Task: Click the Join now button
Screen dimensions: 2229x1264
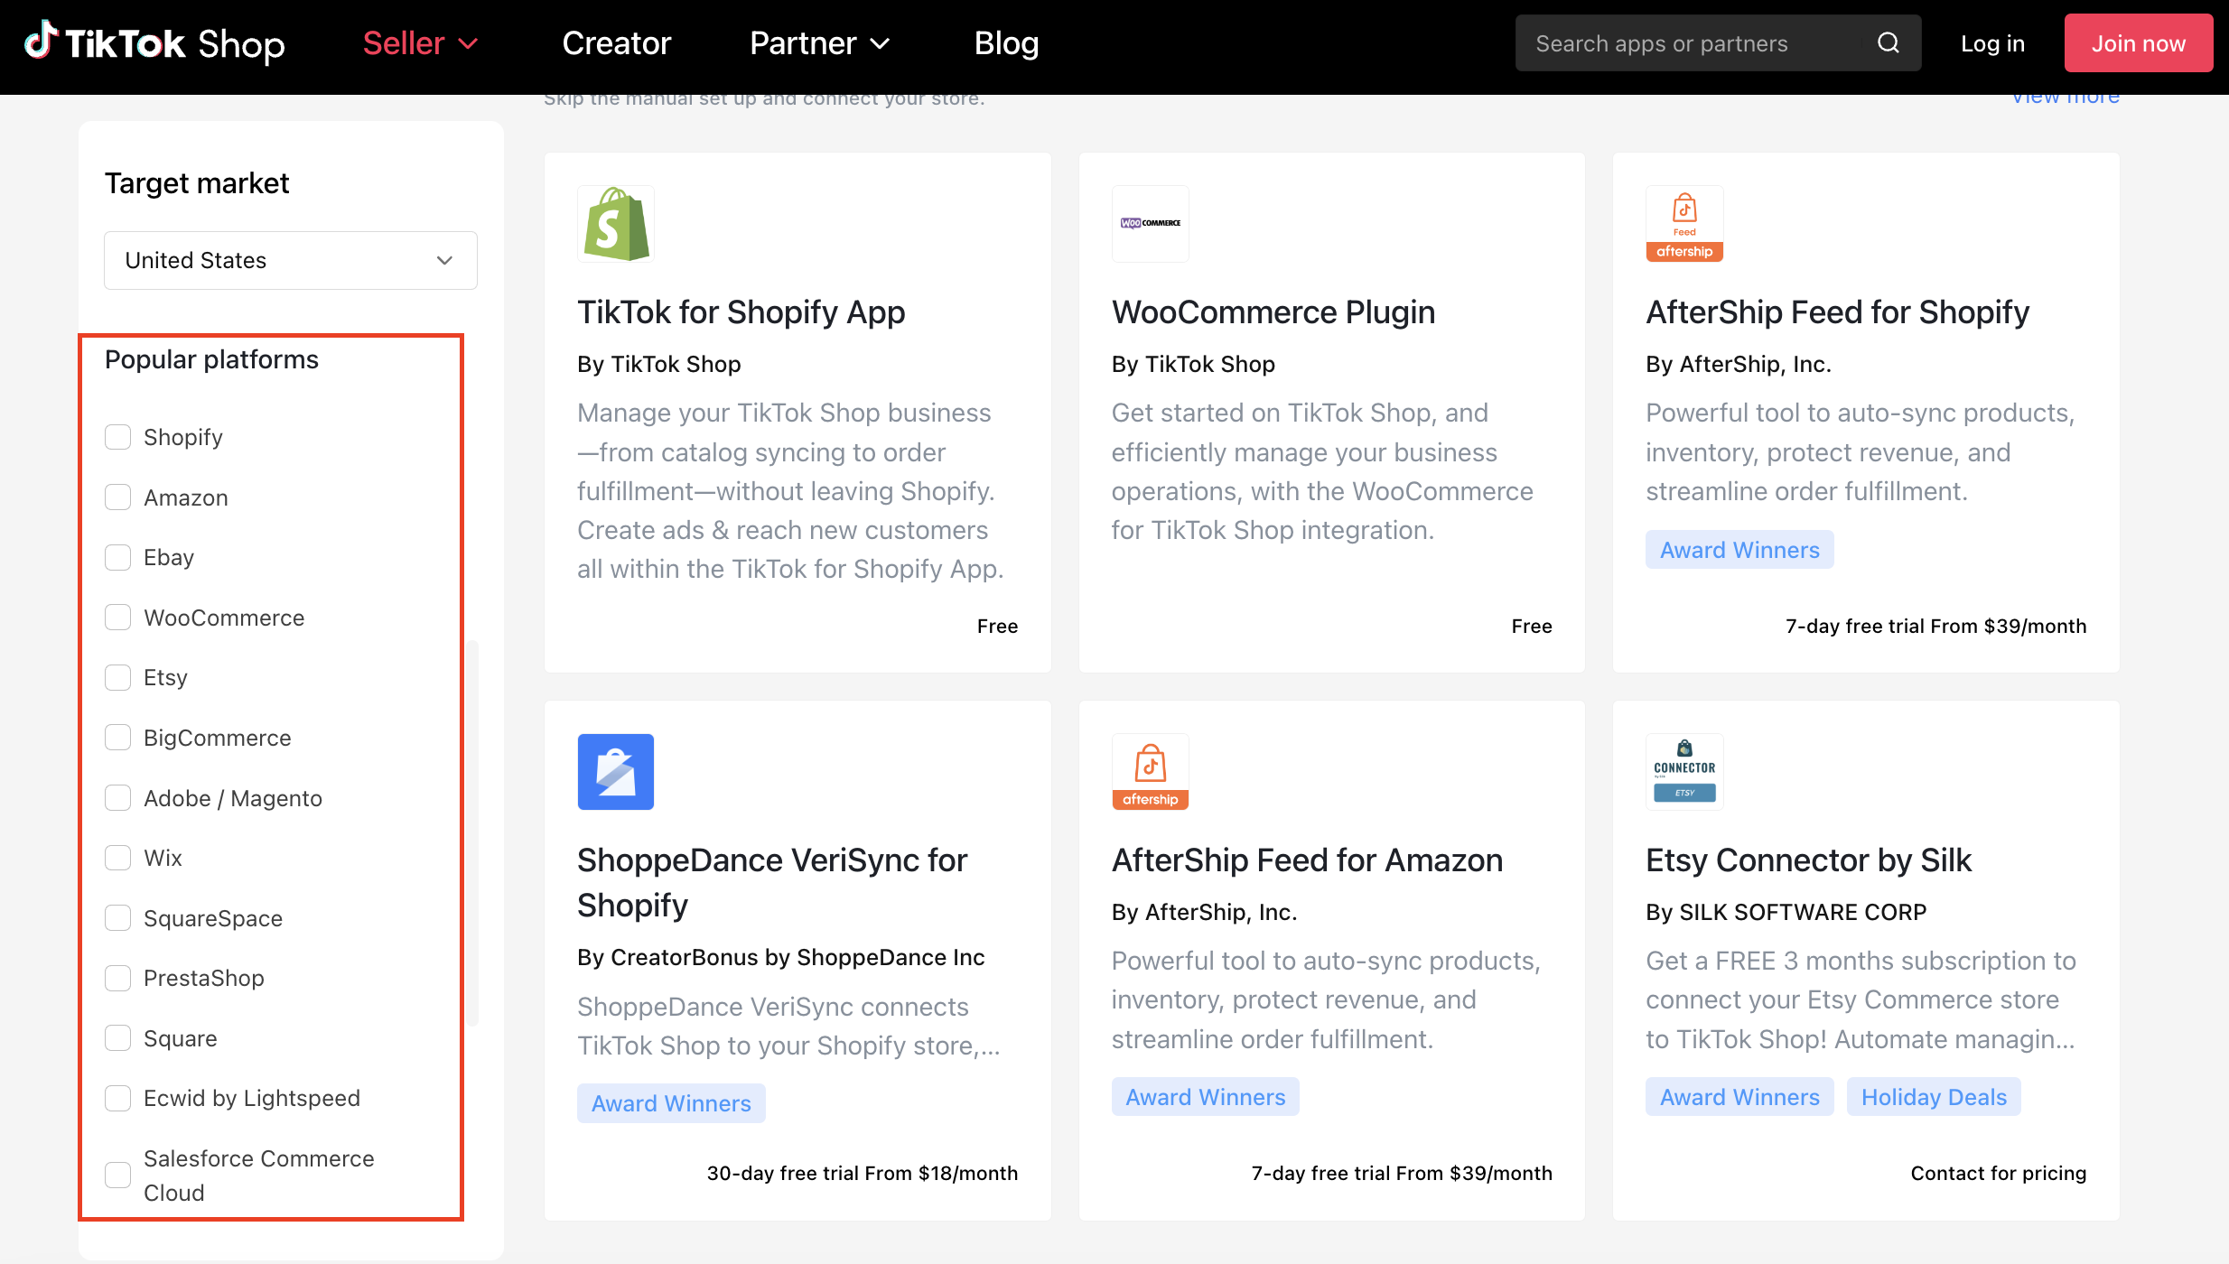Action: (x=2139, y=43)
